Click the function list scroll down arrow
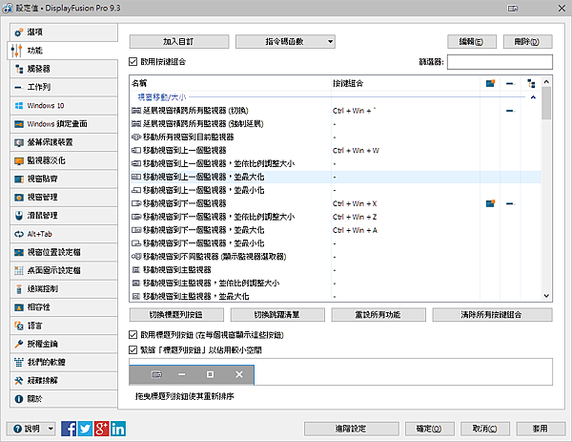The image size is (572, 442). coord(546,296)
